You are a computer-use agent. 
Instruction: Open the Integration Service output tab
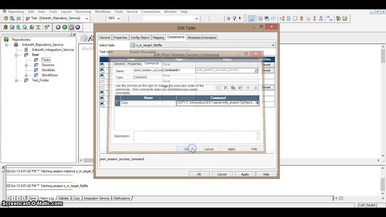point(96,198)
